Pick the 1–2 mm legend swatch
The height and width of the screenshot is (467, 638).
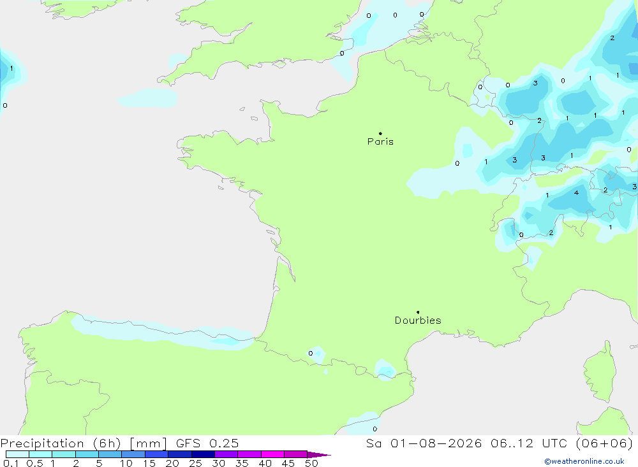tap(64, 454)
